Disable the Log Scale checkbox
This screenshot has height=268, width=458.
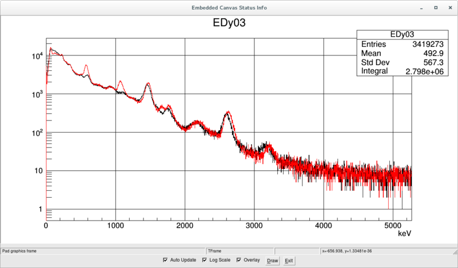(x=205, y=260)
